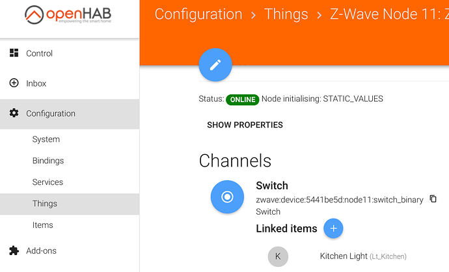Click Things in the breadcrumb
449x272 pixels.
click(286, 14)
